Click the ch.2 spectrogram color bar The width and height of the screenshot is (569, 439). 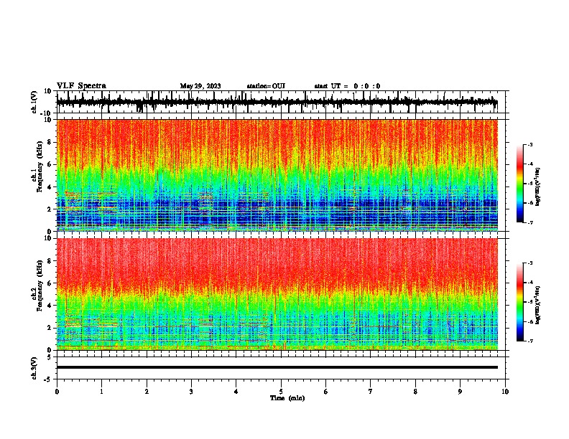pyautogui.click(x=519, y=302)
